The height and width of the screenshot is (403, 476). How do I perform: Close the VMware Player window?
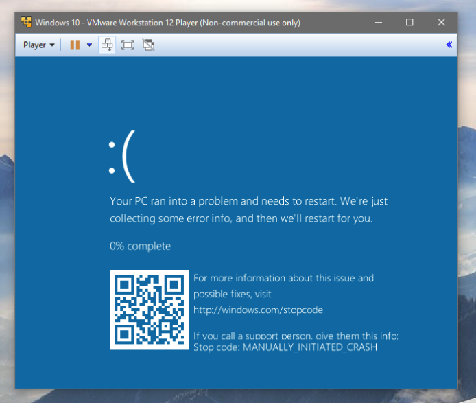[442, 22]
